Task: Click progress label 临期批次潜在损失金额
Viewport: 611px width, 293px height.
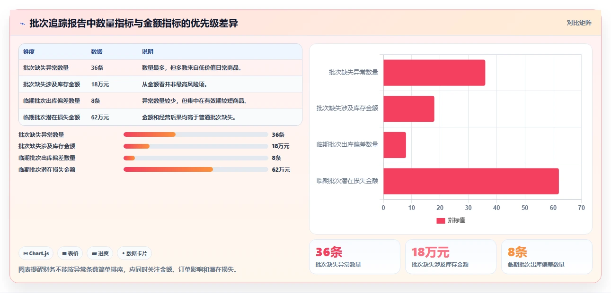Action: tap(47, 170)
